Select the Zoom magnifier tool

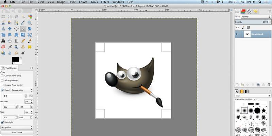(x=30, y=22)
